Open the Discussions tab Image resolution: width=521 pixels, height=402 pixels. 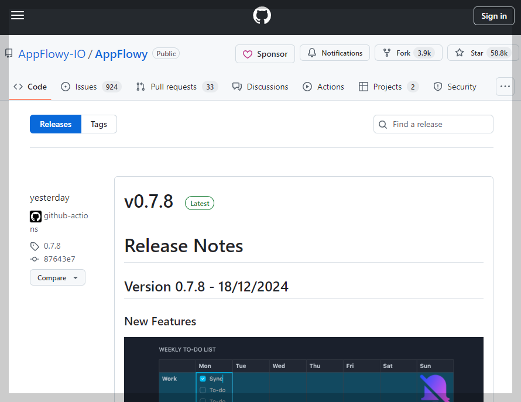tap(260, 87)
